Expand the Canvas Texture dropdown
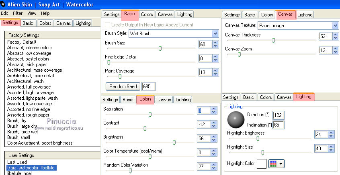This screenshot has height=175, width=340. tap(336, 26)
